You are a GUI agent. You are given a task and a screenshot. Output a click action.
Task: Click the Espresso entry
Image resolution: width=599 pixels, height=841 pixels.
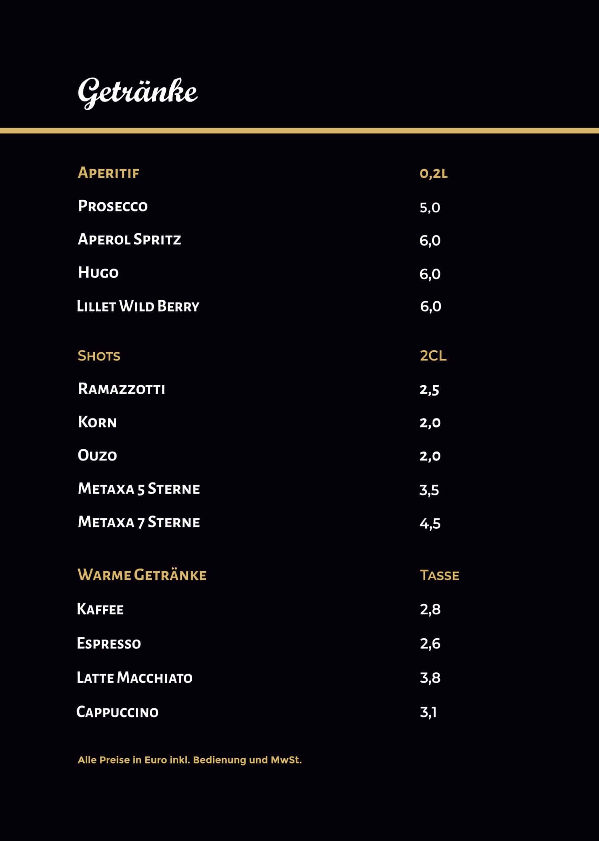(x=109, y=644)
